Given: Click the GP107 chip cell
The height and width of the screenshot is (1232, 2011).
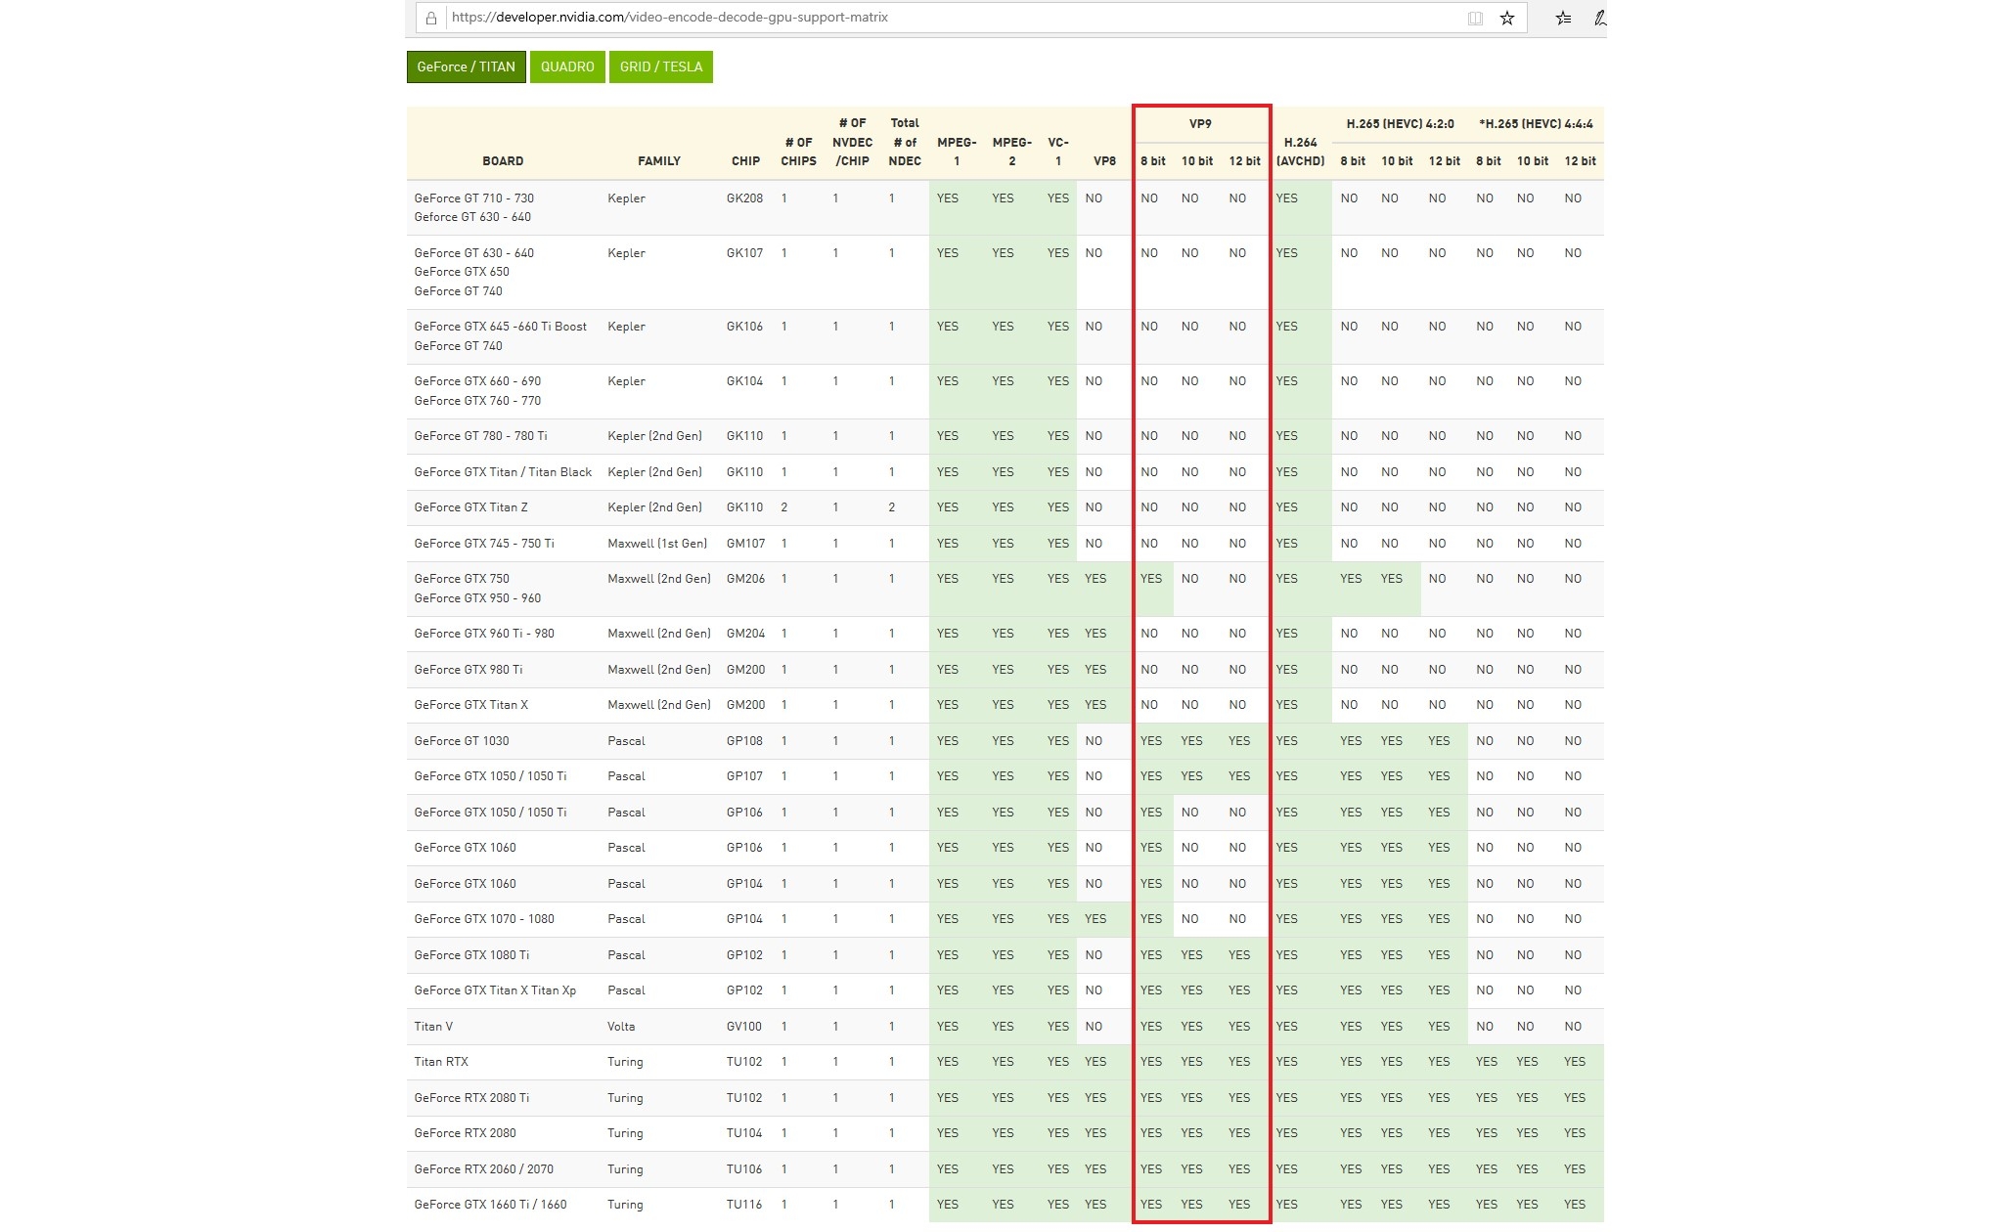Looking at the screenshot, I should click(x=744, y=776).
